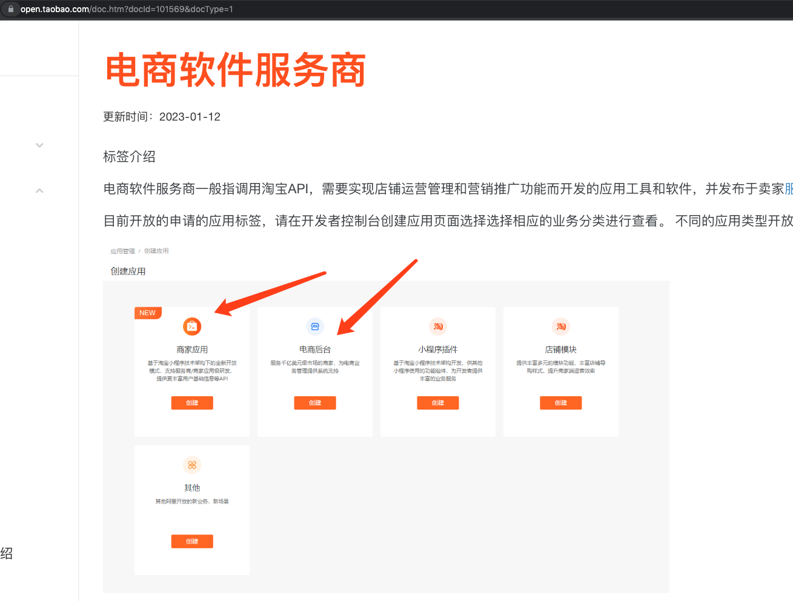
Task: Select the open.taobao.com URL in the address bar
Action: coord(127,9)
